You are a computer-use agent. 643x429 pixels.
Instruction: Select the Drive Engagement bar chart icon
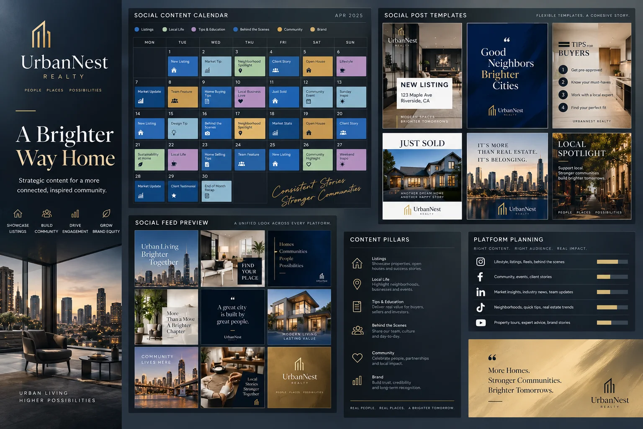tap(75, 214)
